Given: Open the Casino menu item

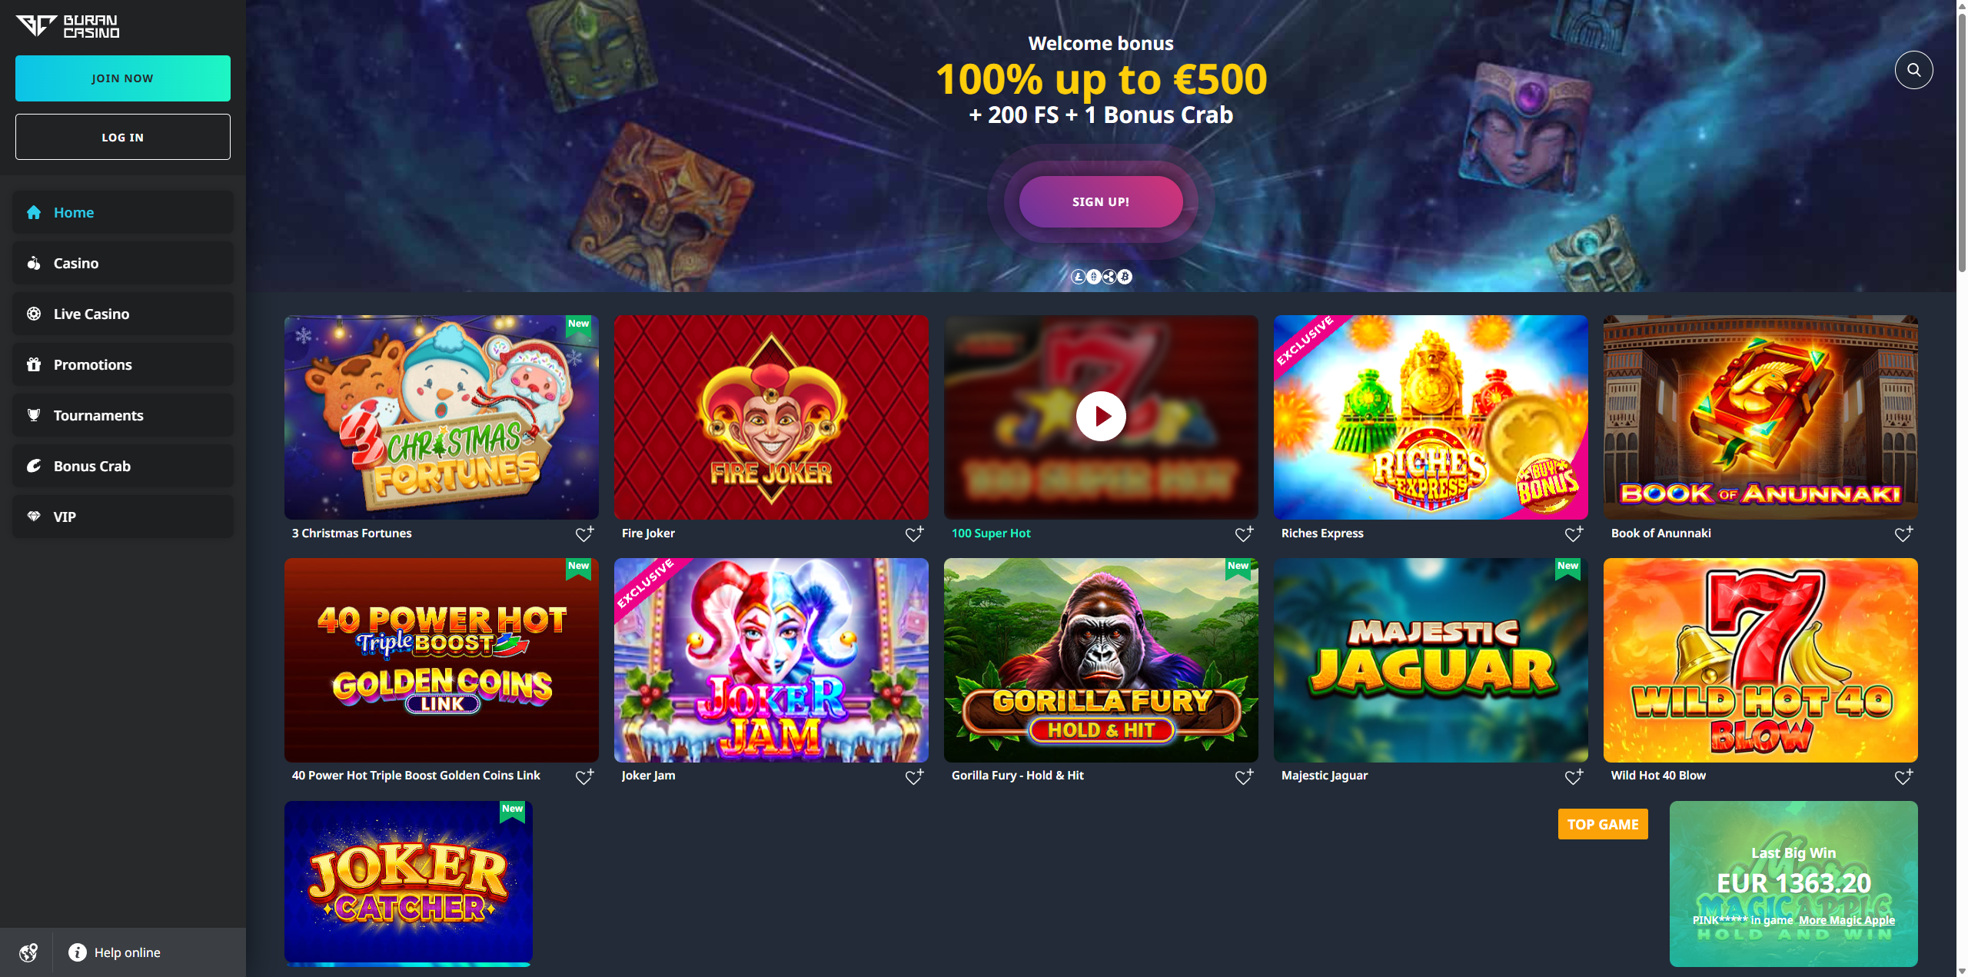Looking at the screenshot, I should (123, 263).
